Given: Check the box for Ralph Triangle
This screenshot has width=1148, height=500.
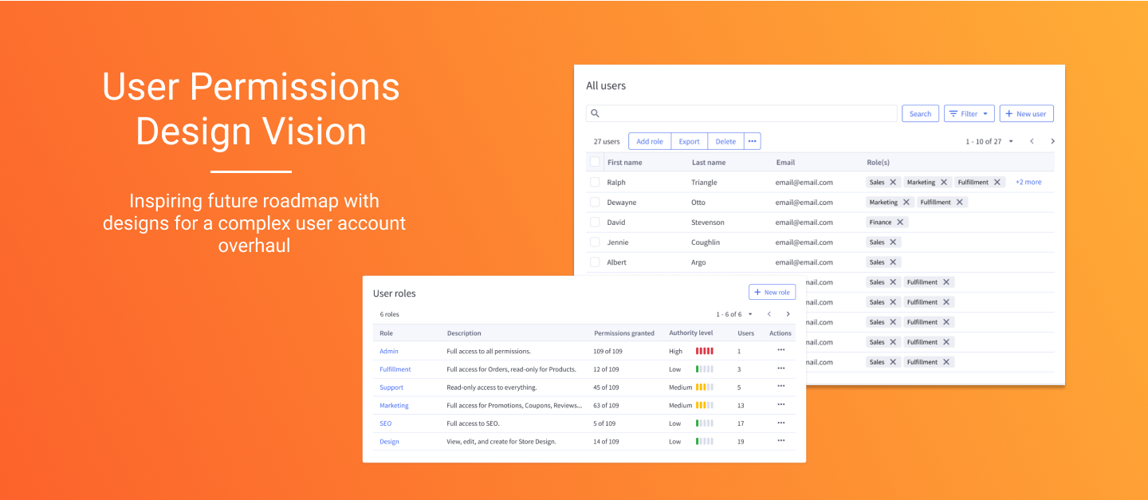Looking at the screenshot, I should click(x=595, y=182).
